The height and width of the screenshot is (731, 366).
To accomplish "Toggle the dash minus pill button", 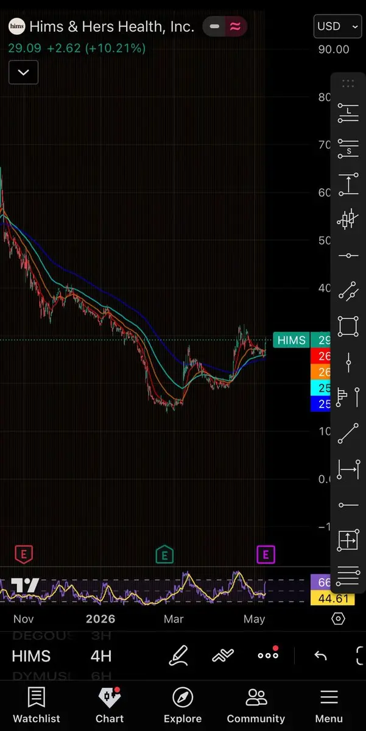I will pos(214,27).
